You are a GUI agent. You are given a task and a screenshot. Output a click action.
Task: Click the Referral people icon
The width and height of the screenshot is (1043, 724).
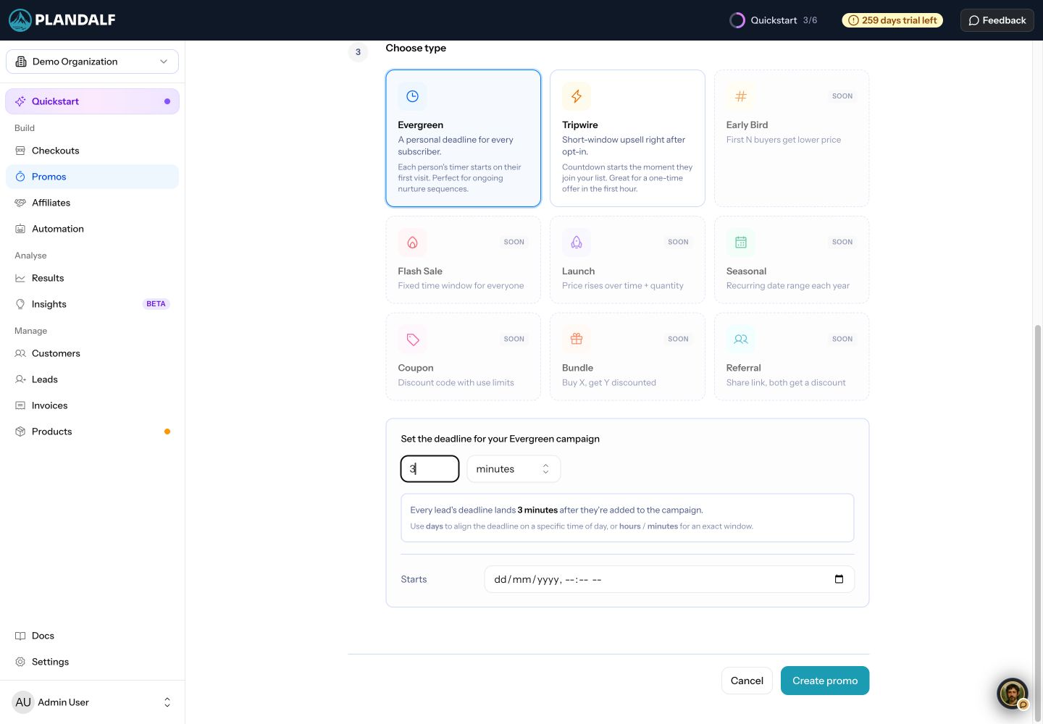pyautogui.click(x=741, y=340)
